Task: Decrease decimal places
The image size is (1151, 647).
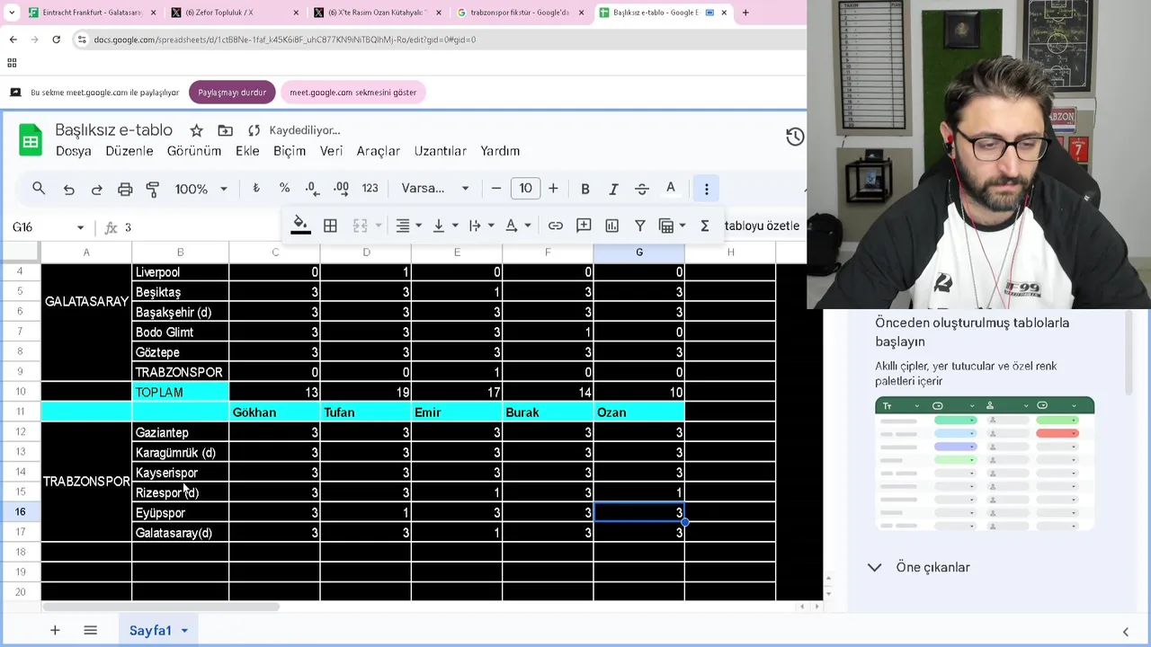Action: pos(311,188)
